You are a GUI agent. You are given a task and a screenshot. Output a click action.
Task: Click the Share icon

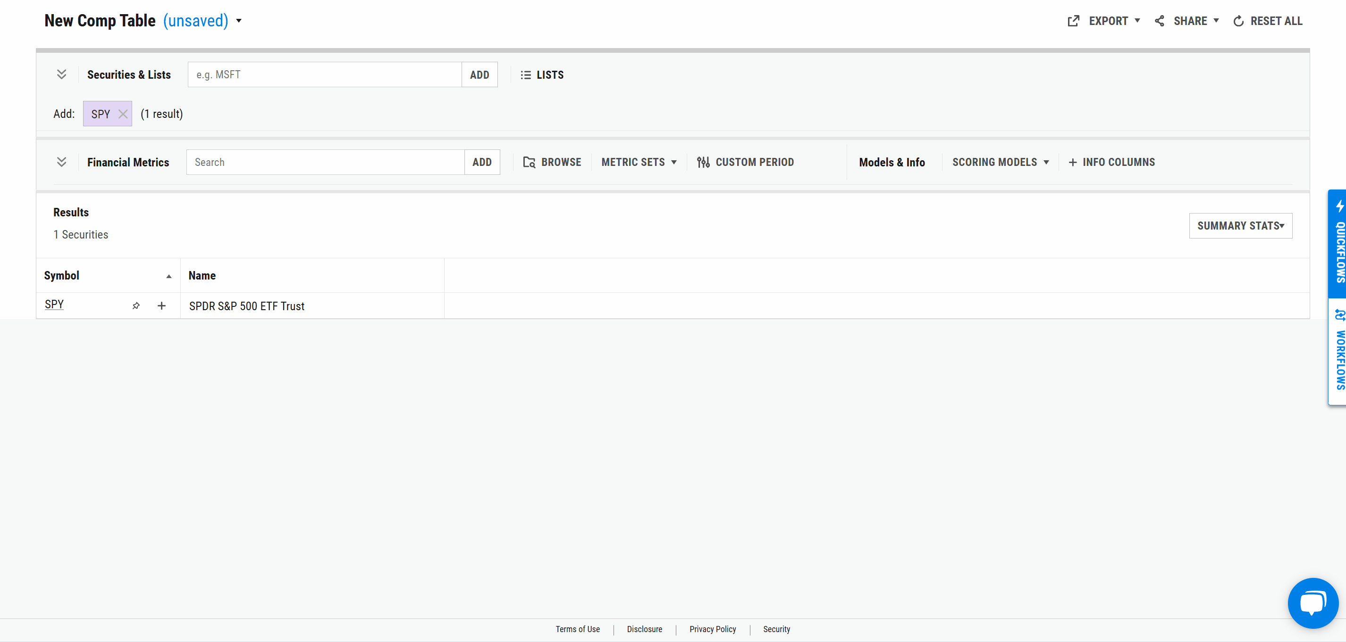point(1159,21)
